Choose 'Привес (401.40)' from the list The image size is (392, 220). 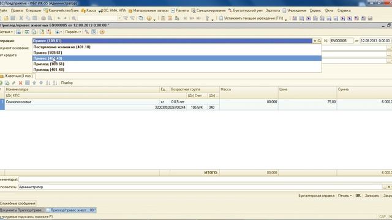pyautogui.click(x=177, y=58)
